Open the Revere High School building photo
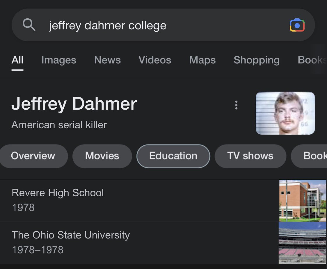The width and height of the screenshot is (327, 269). click(x=303, y=201)
